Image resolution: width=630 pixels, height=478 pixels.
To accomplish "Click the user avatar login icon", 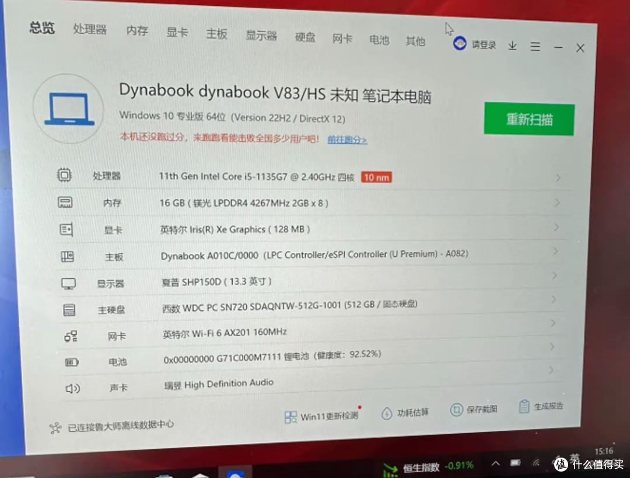I will [x=460, y=43].
